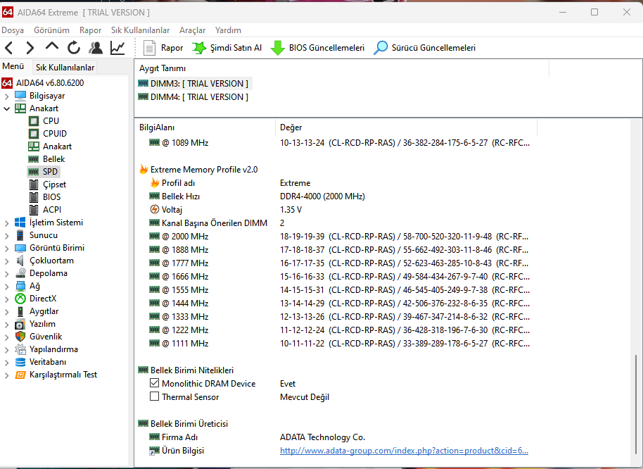Viewport: 643px width, 469px height.
Task: Open the Araçlar menu
Action: coord(192,30)
